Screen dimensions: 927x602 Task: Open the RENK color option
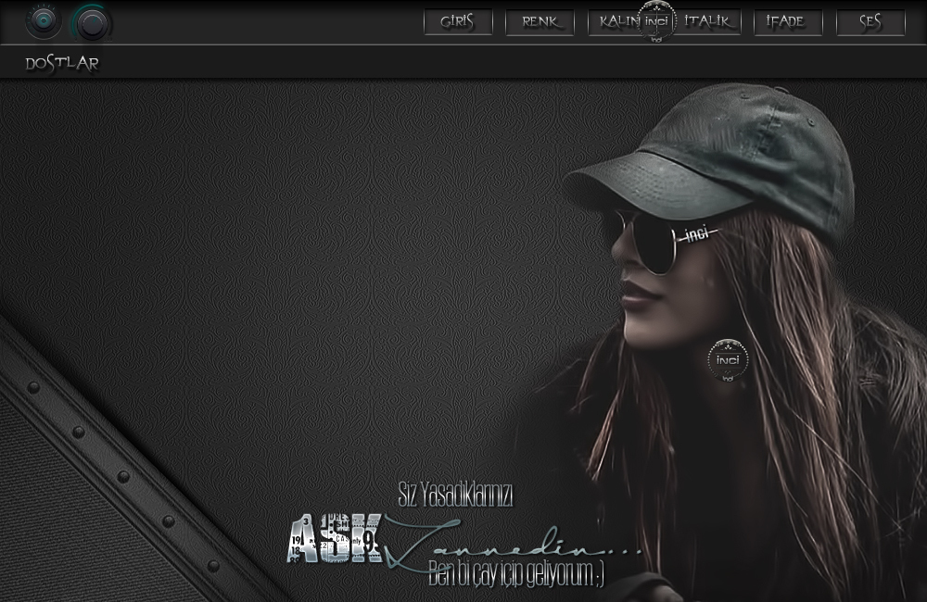click(540, 22)
